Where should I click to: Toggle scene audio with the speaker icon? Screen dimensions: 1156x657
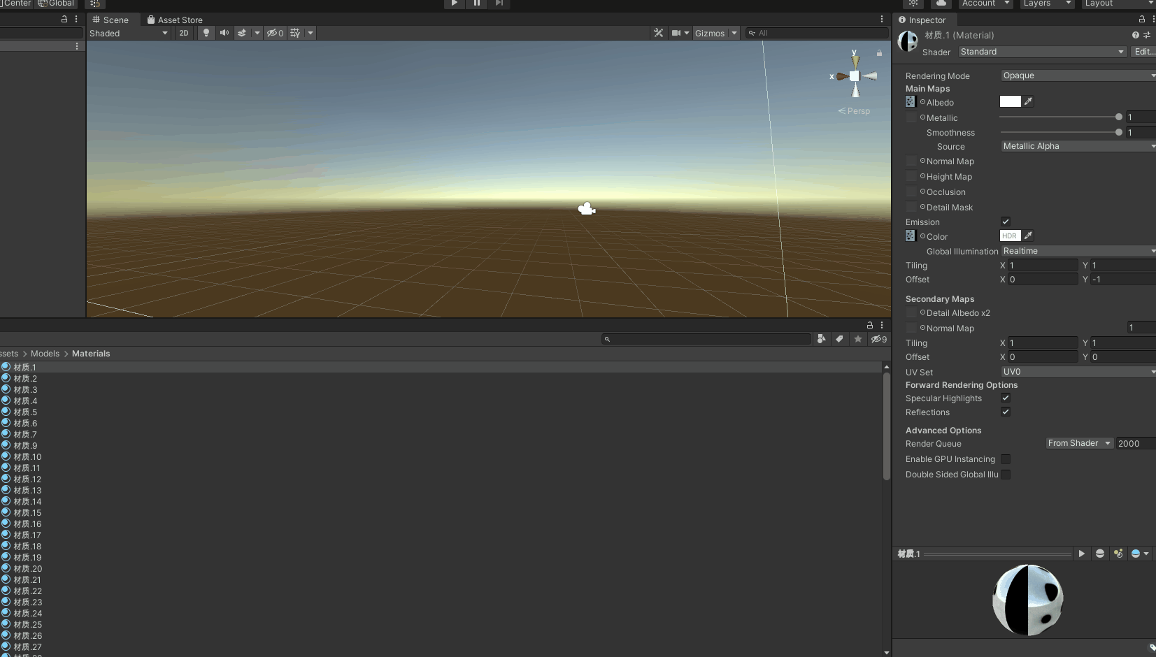click(x=224, y=33)
